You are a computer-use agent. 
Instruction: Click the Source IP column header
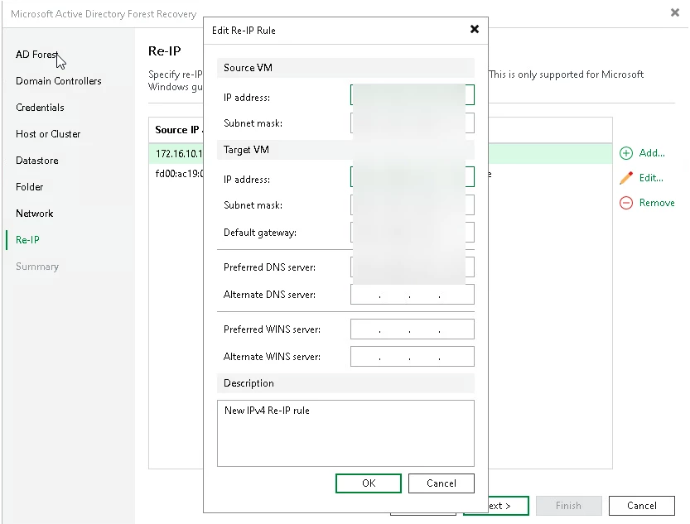click(x=177, y=130)
